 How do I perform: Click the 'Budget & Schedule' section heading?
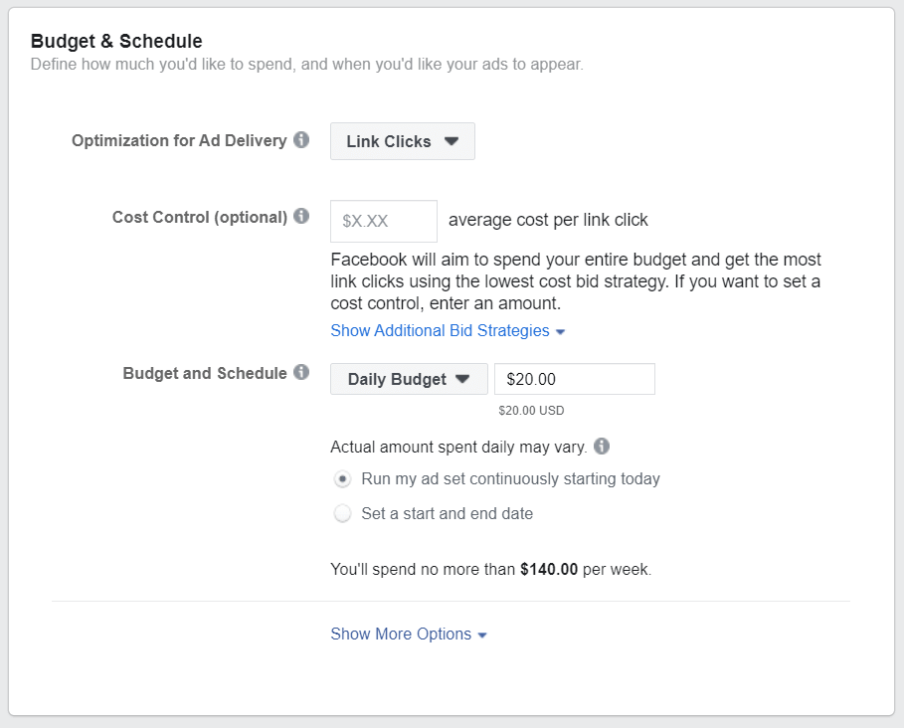pos(116,41)
